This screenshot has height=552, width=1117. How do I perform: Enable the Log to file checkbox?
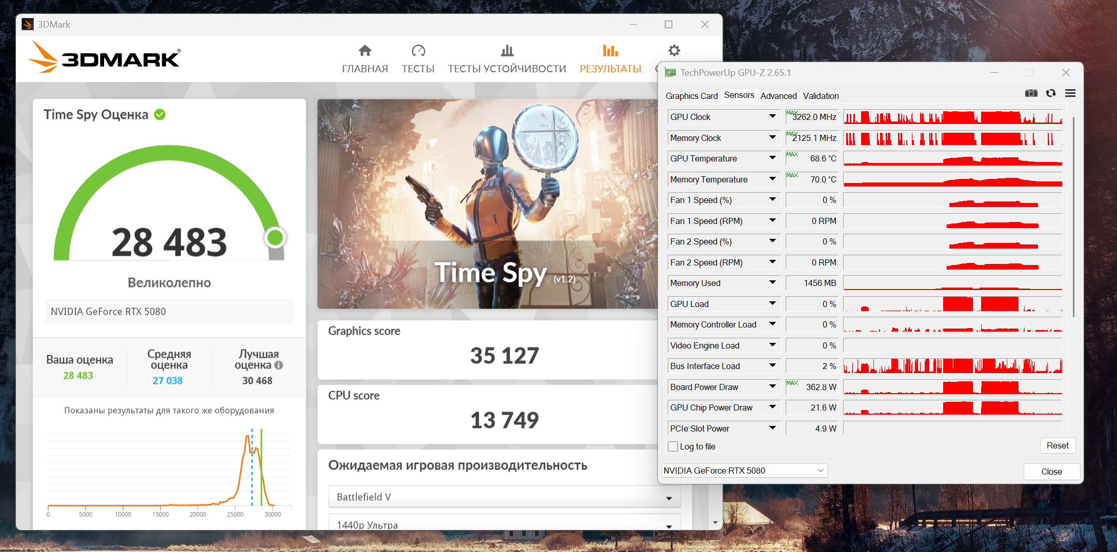[673, 447]
